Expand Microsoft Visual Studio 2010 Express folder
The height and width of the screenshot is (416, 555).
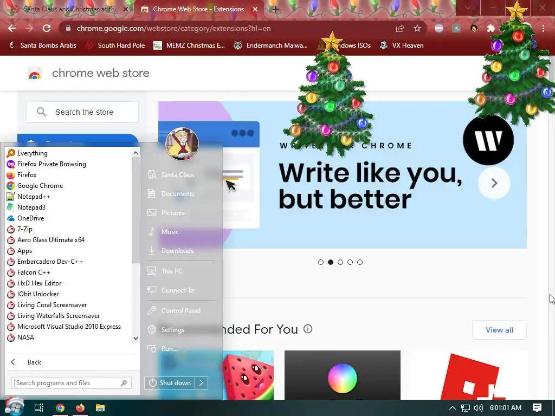tap(64, 327)
